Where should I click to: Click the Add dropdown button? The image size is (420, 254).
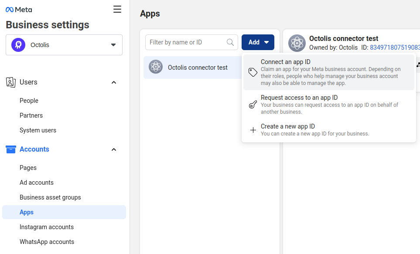click(258, 42)
